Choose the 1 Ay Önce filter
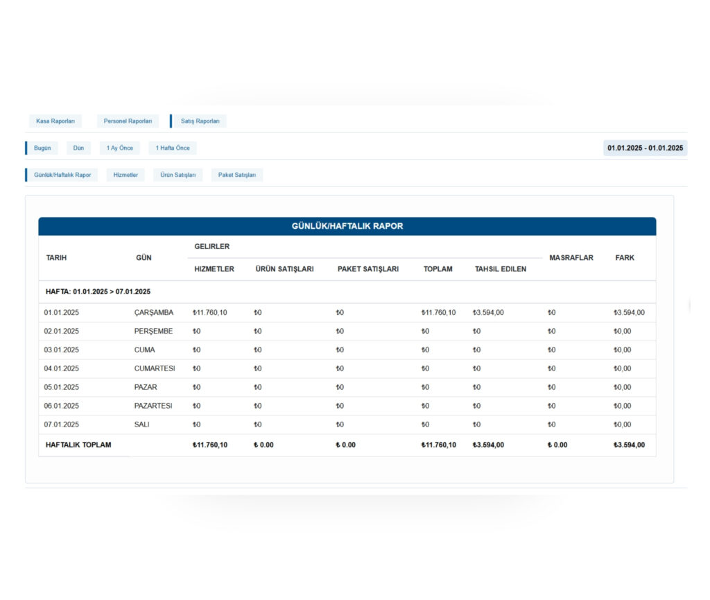This screenshot has width=710, height=600. coord(119,148)
